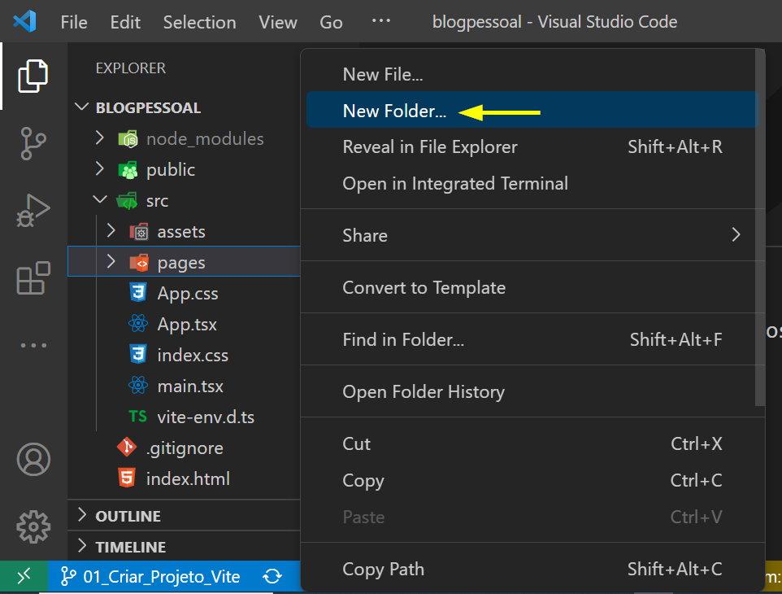The width and height of the screenshot is (782, 594).
Task: Click the context menu scrollbar
Action: [x=760, y=228]
